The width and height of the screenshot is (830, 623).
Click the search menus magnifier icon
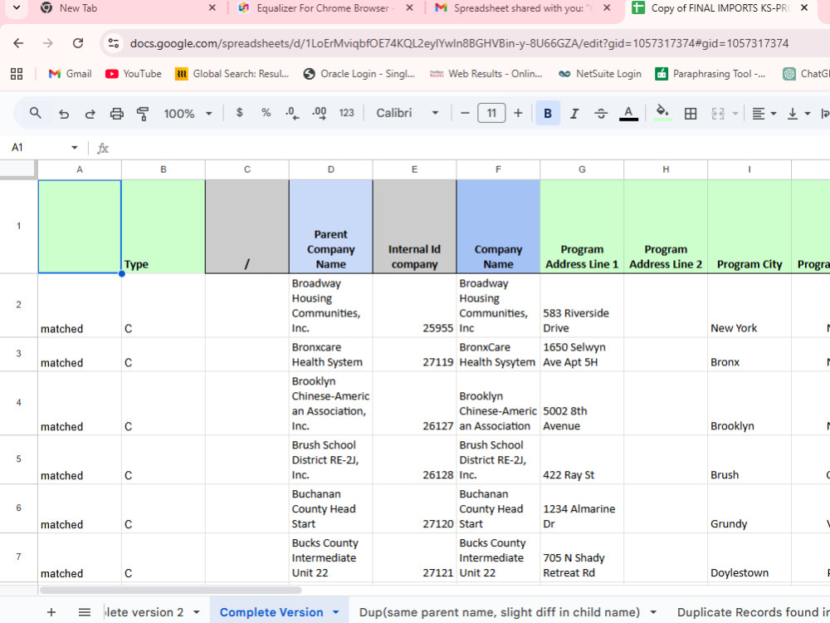click(x=36, y=113)
